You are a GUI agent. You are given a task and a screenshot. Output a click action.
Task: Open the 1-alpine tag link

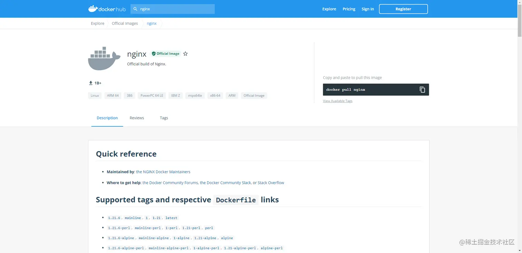[182, 238]
